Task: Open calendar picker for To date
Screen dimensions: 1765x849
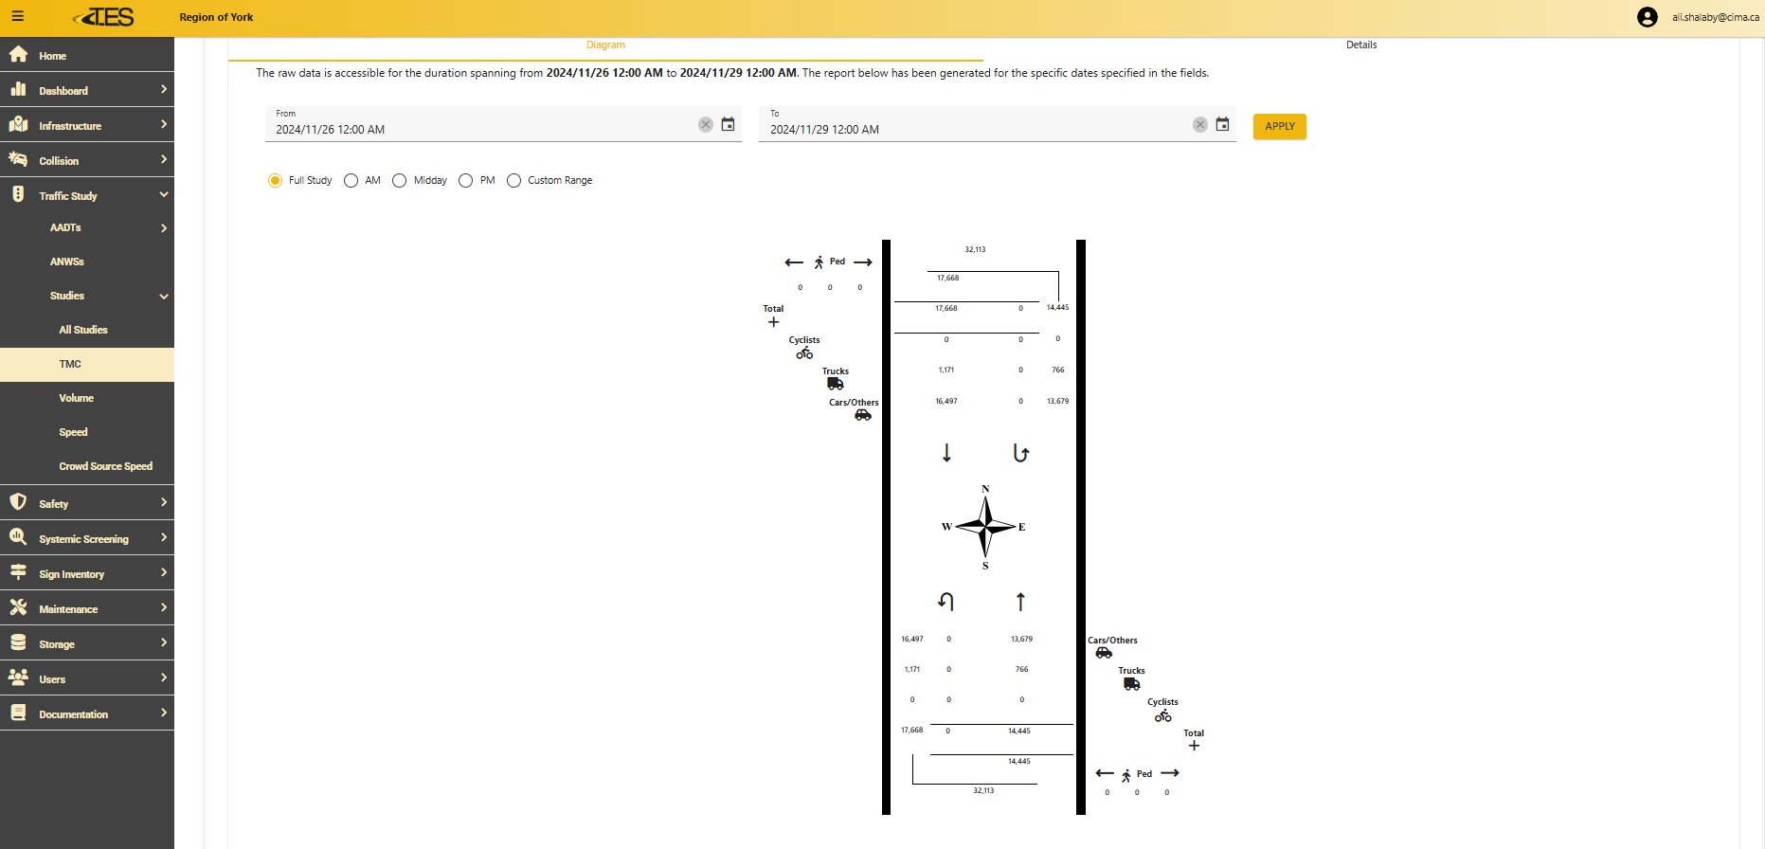Action: click(x=1222, y=124)
